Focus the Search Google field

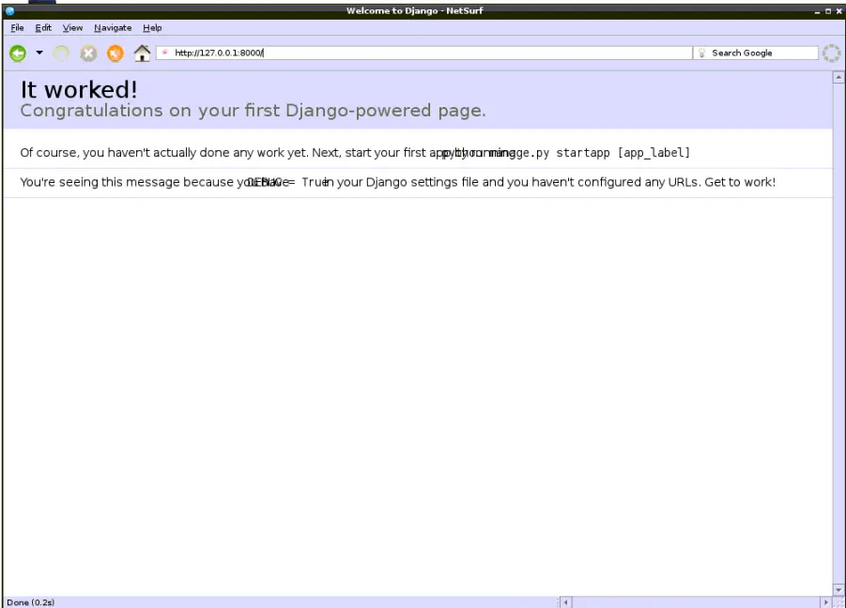755,53
